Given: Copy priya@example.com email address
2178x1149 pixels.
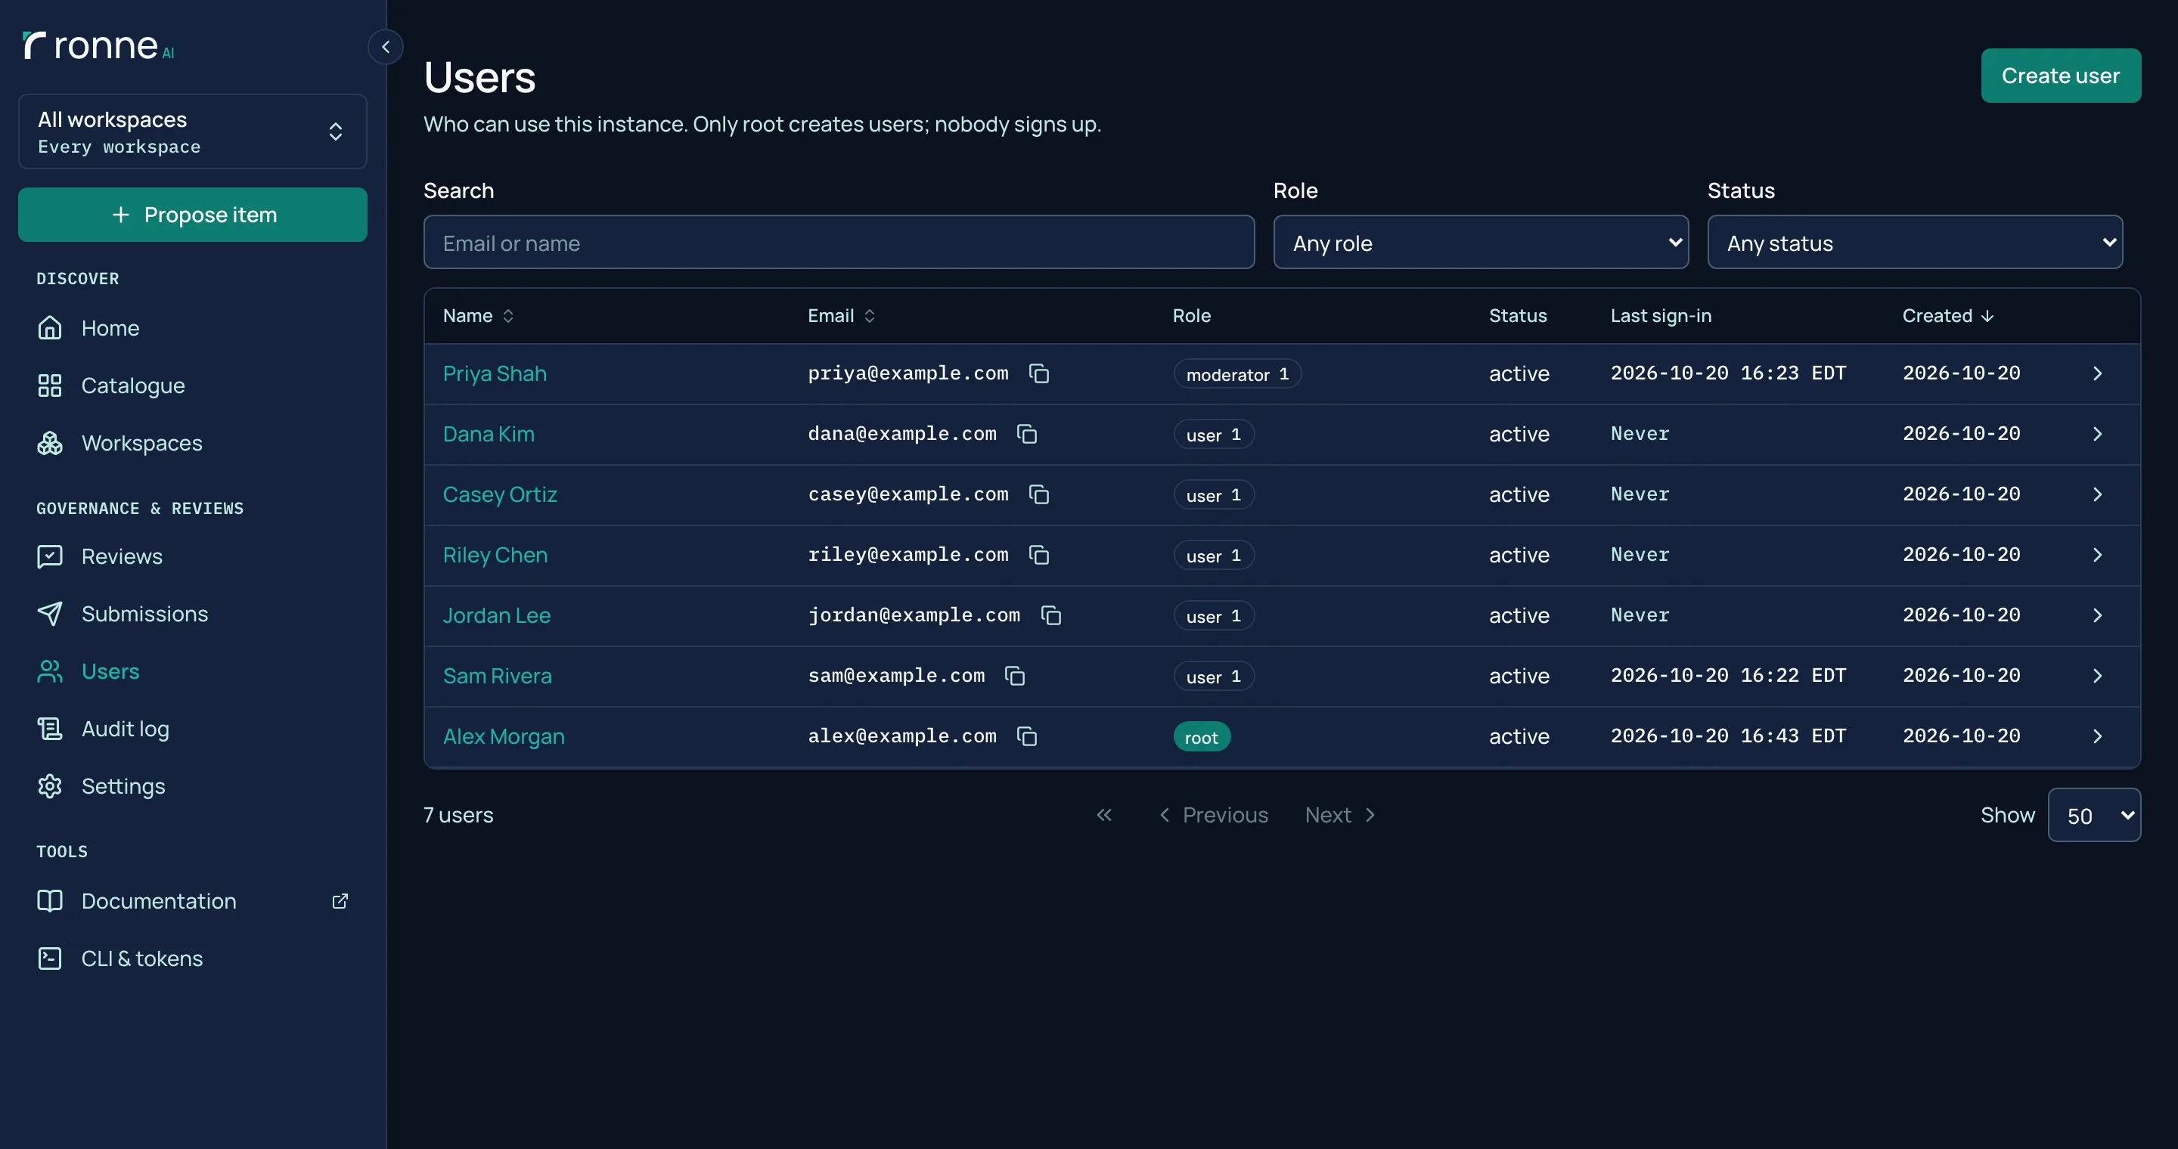Looking at the screenshot, I should point(1038,373).
